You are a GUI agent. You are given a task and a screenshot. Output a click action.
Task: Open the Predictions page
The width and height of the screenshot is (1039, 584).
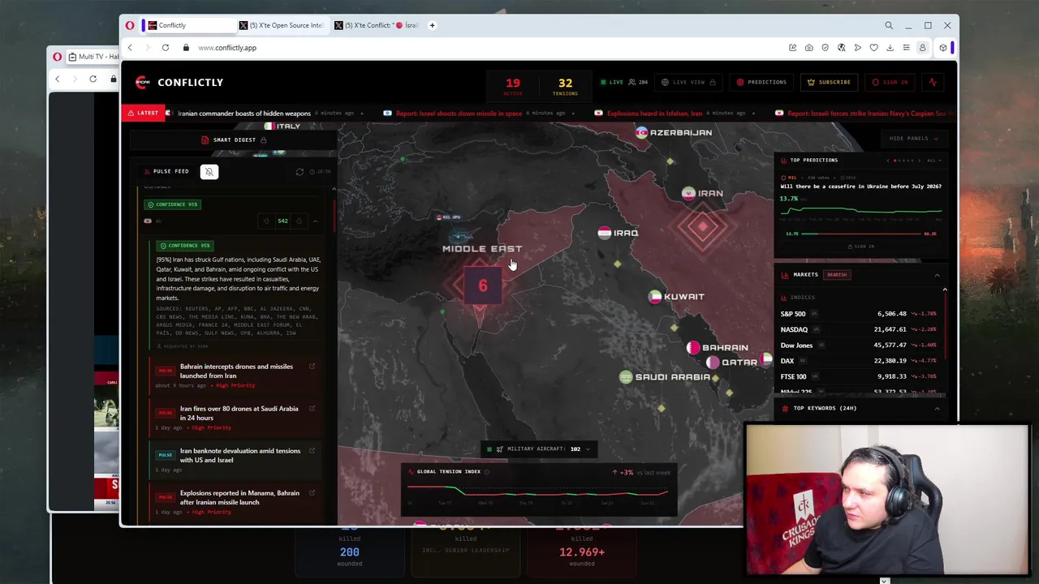(x=761, y=82)
